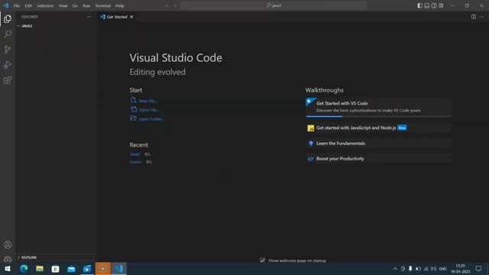Open the File menu
The image size is (489, 275).
click(17, 5)
